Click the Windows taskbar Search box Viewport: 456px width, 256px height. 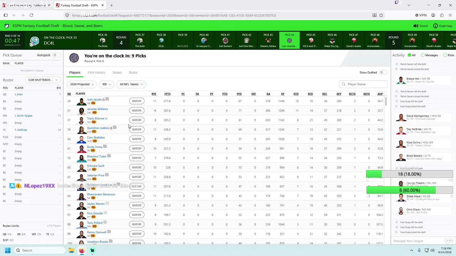(x=39, y=250)
